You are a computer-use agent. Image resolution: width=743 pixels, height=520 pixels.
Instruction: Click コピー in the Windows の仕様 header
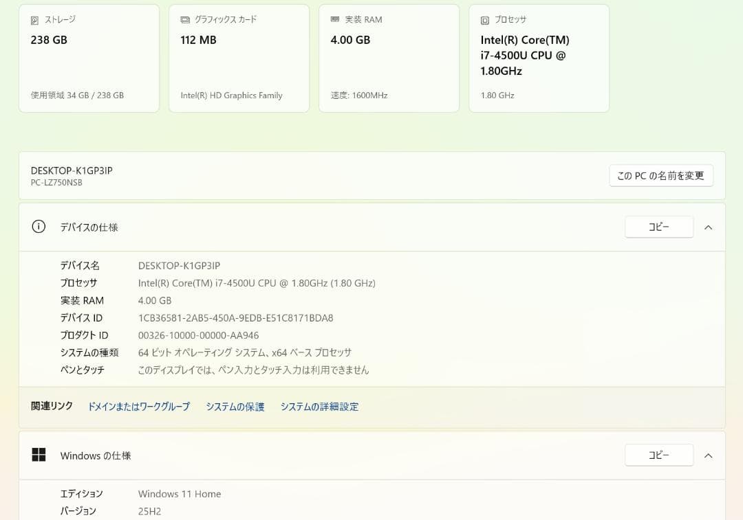point(658,455)
